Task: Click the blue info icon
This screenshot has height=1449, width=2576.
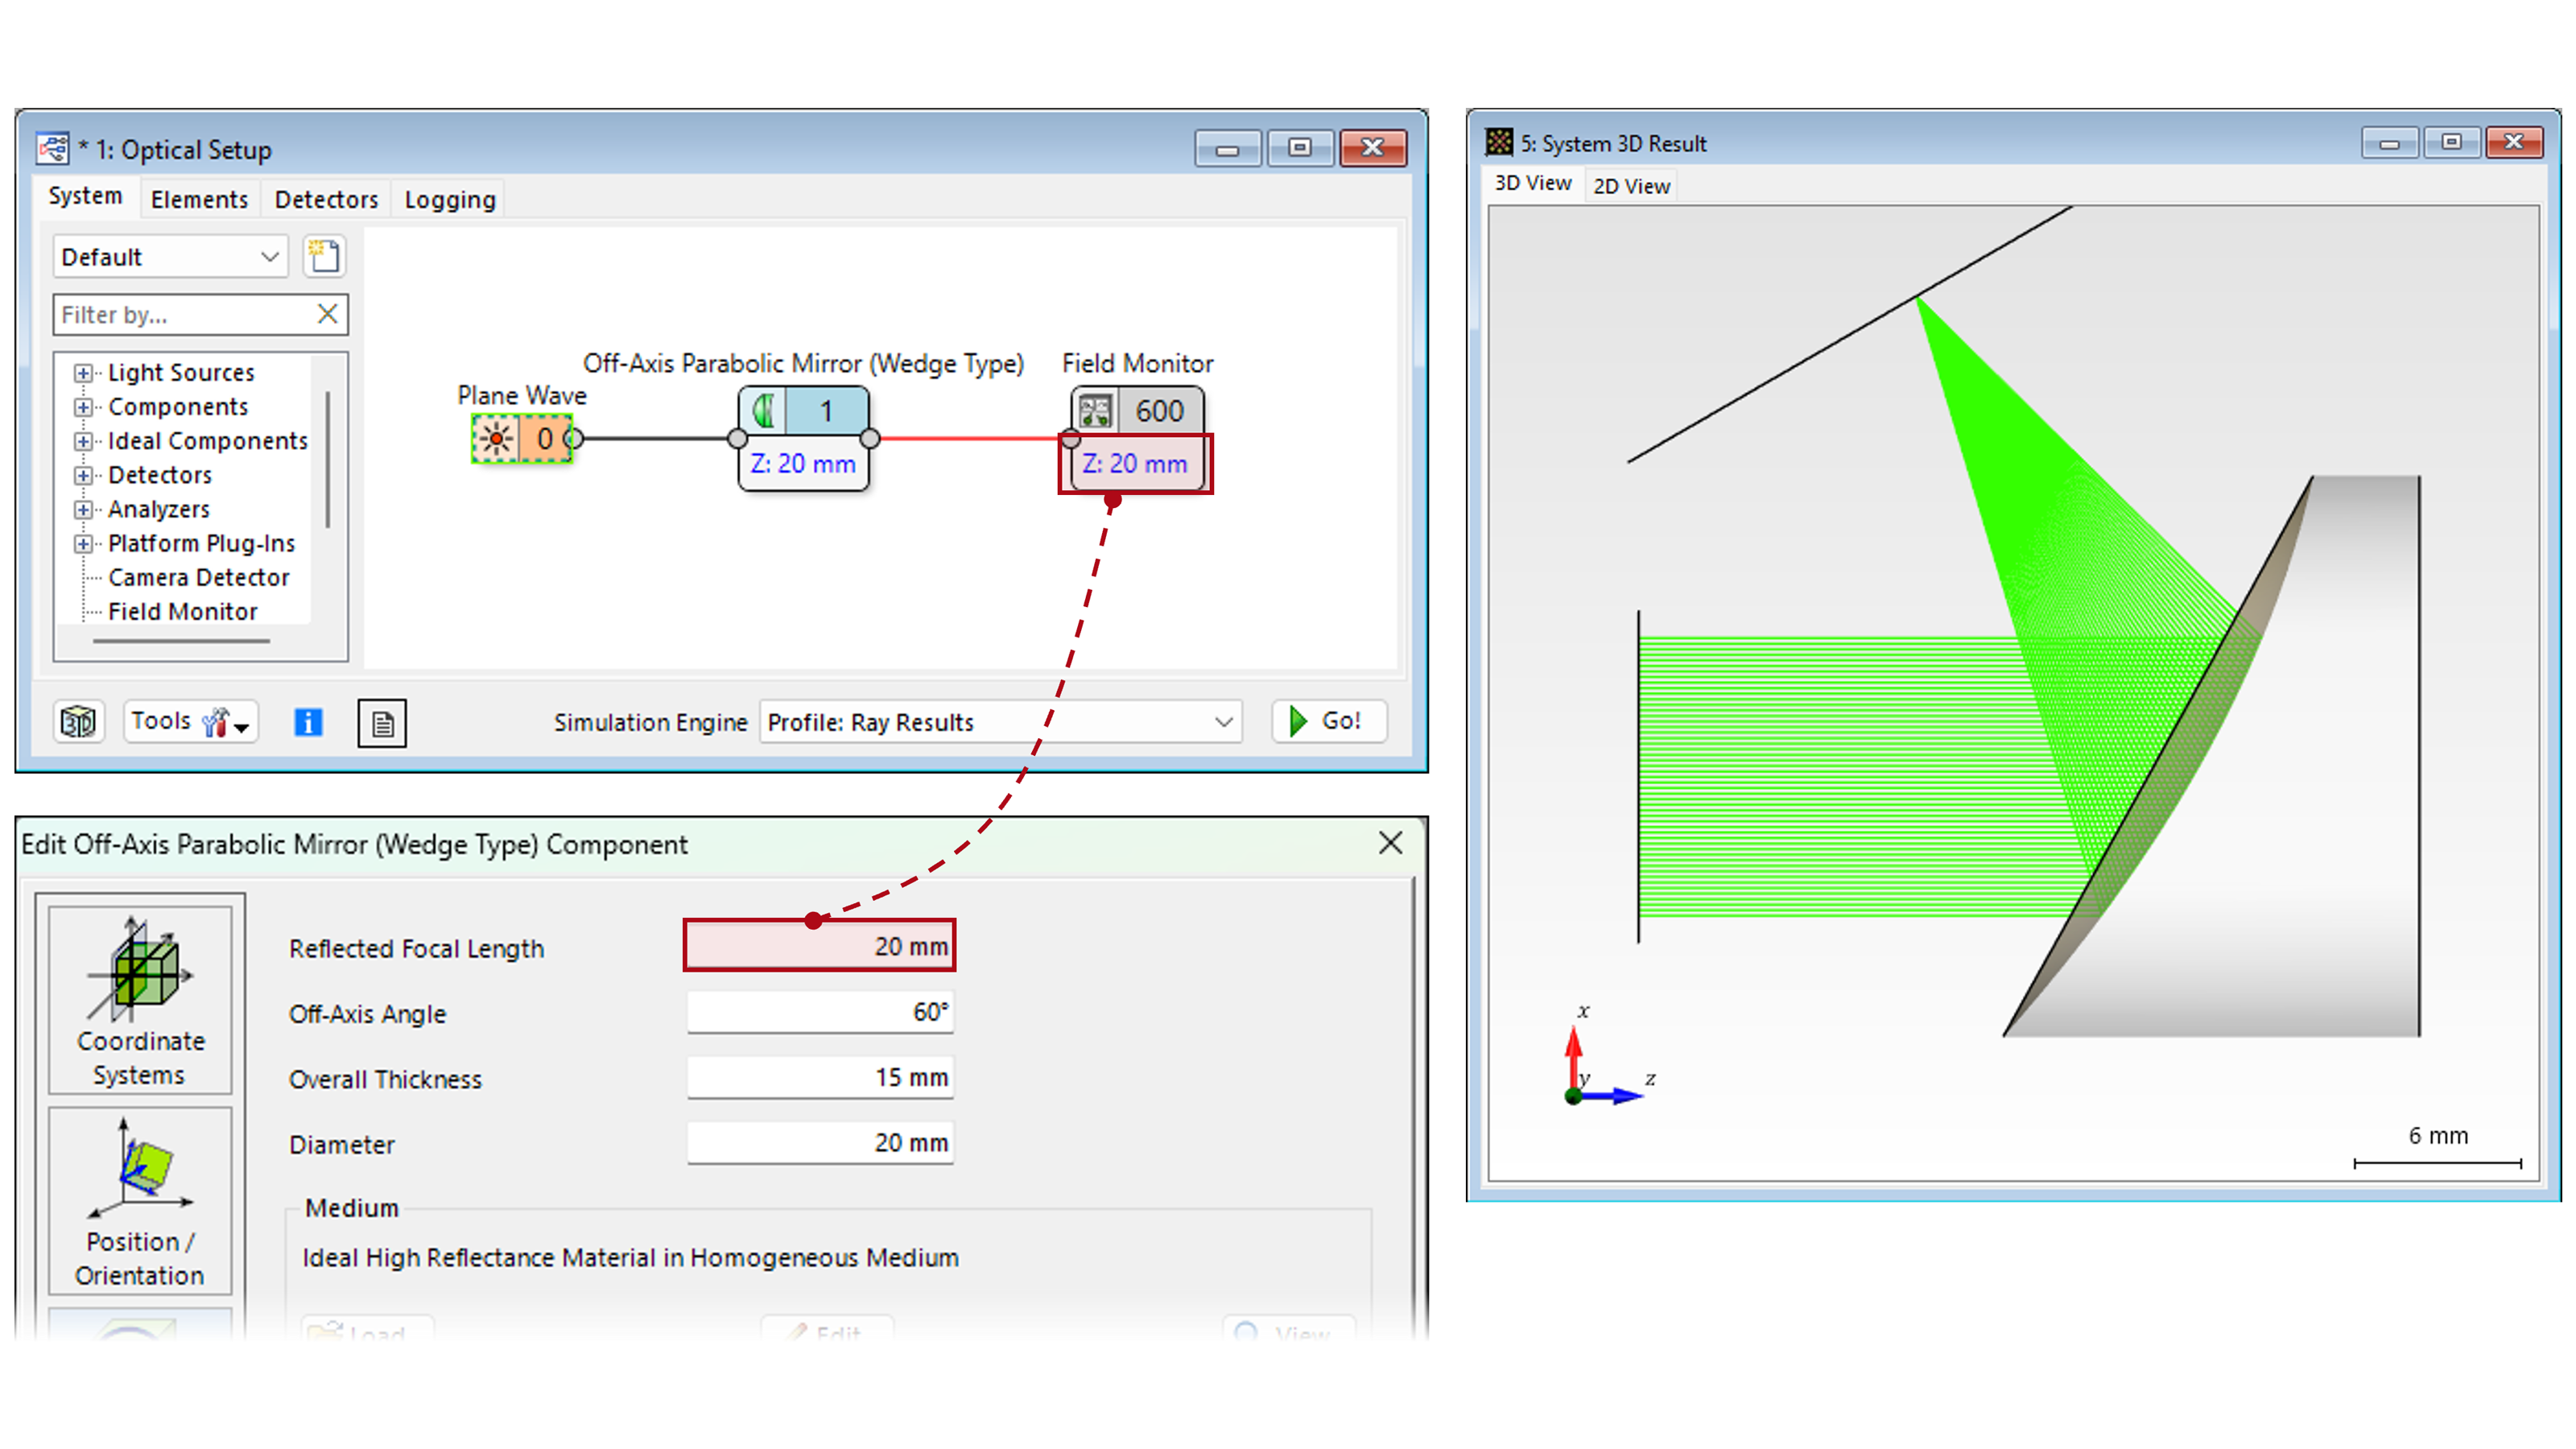Action: (x=308, y=722)
